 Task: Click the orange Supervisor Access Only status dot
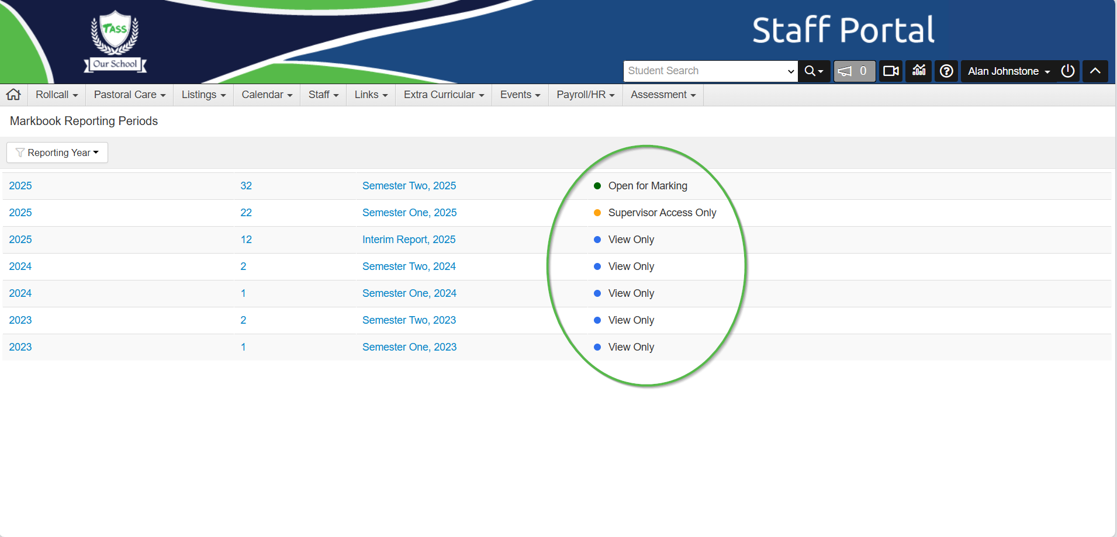[597, 213]
